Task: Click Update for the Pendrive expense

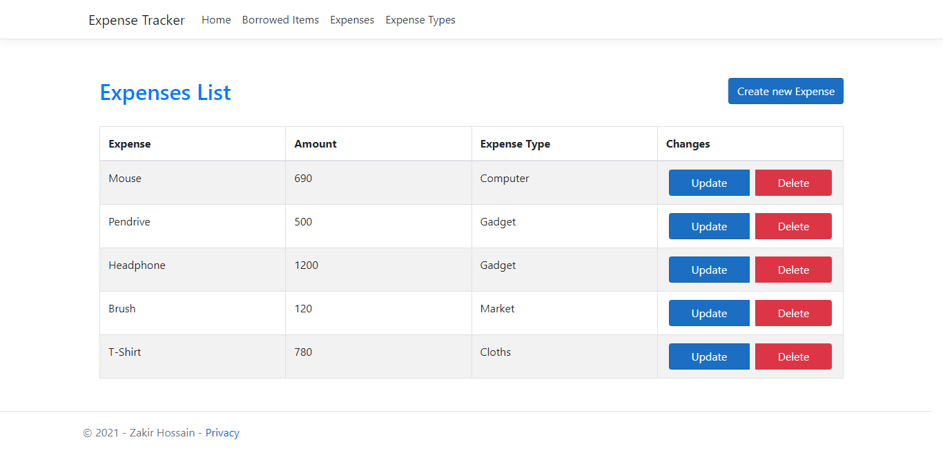Action: click(709, 226)
